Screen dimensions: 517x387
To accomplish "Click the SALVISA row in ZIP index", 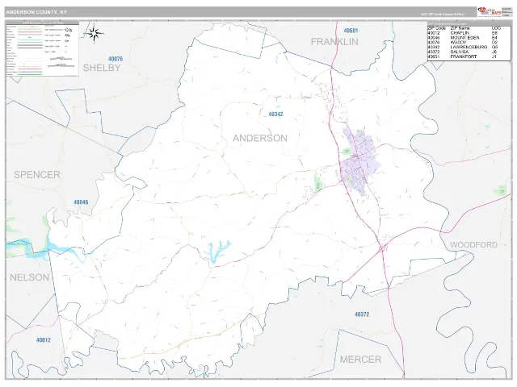I will pyautogui.click(x=463, y=52).
